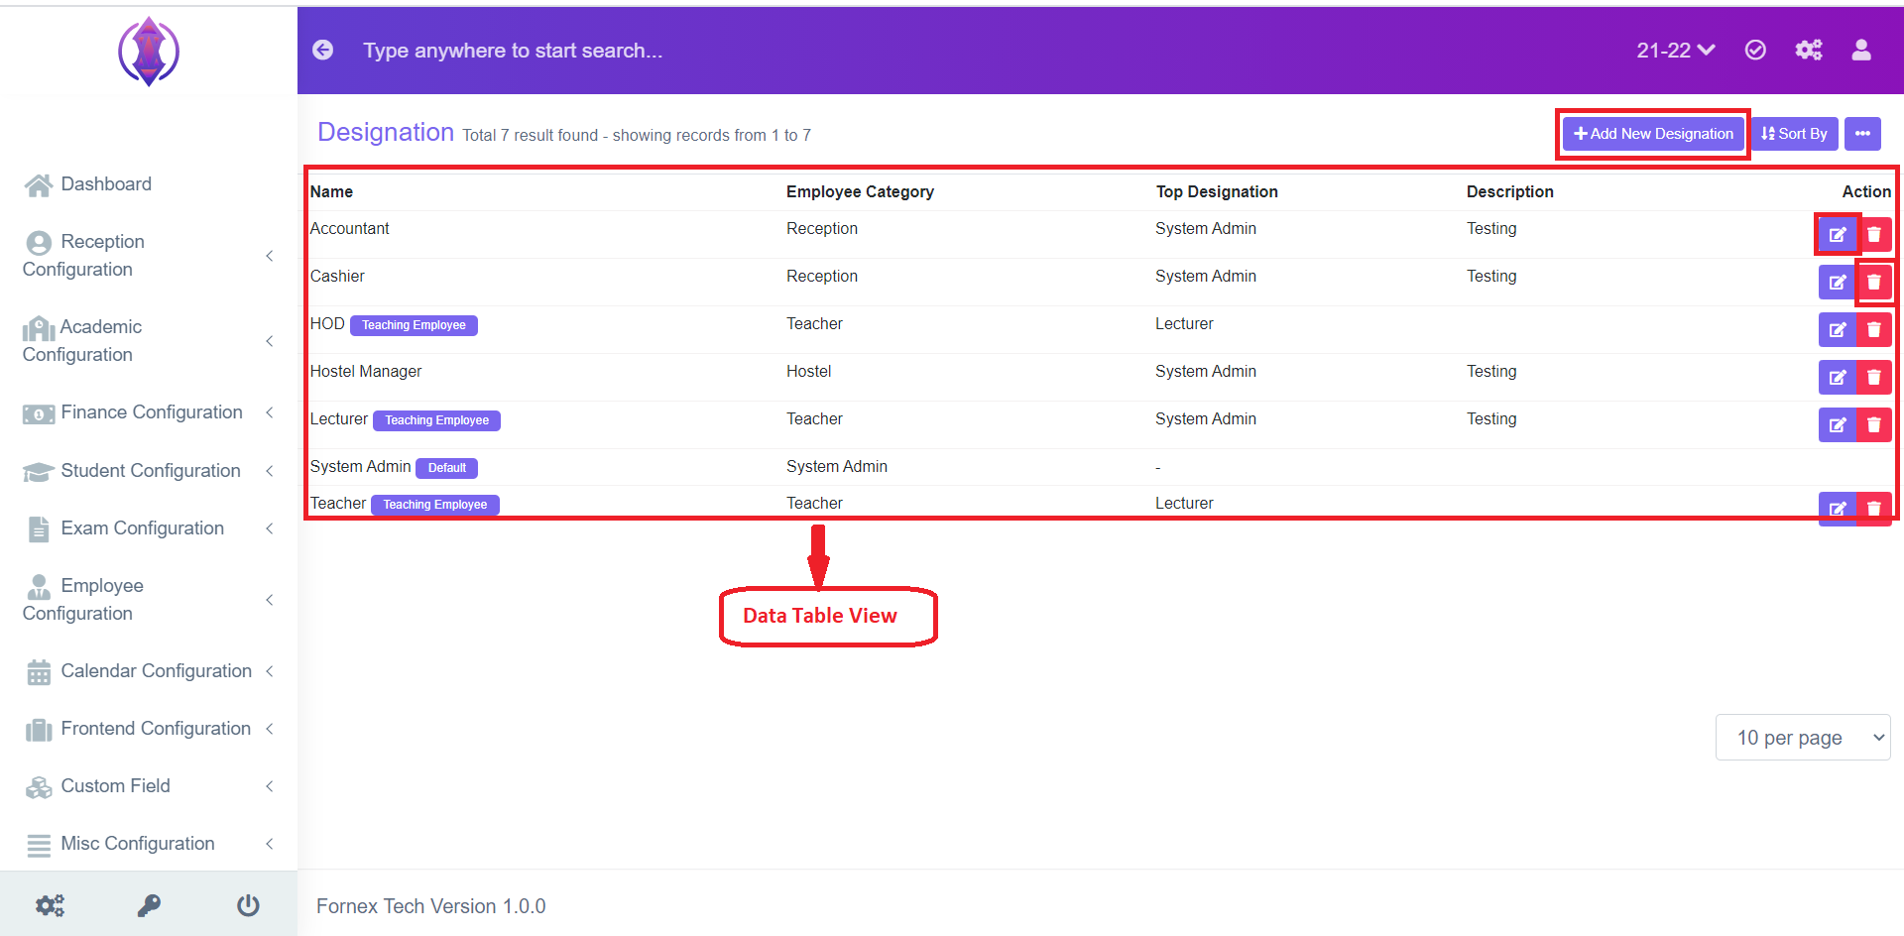Delete the Cashier designation
The height and width of the screenshot is (936, 1904).
(x=1873, y=283)
